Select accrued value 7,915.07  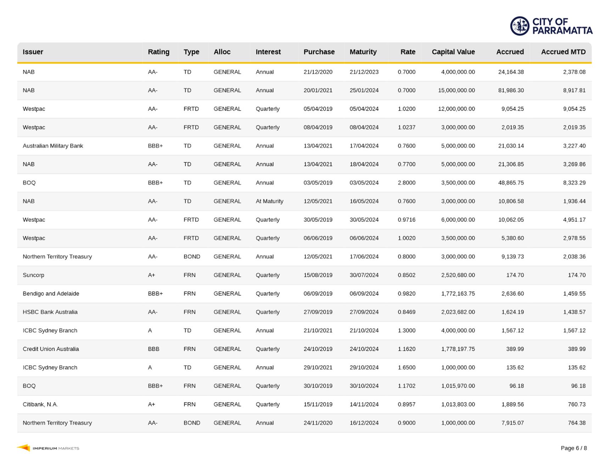click(512, 423)
